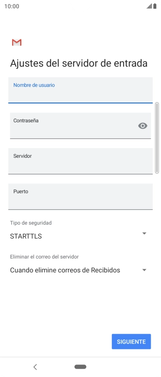This screenshot has height=377, width=161.
Task: Choose Cuando elimine correos de Recibidos
Action: [65, 270]
